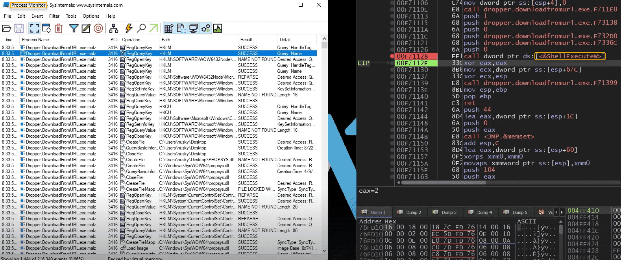The width and height of the screenshot is (621, 260).
Task: Open Find with magnifier icon
Action: click(141, 28)
